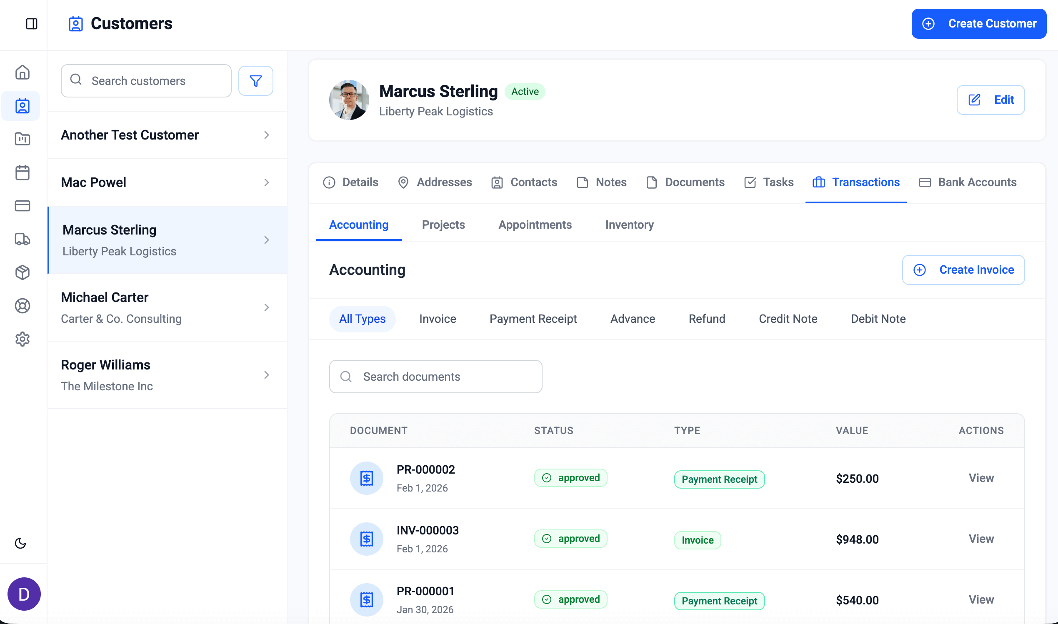This screenshot has width=1058, height=624.
Task: Expand the Roger Williams row chevron
Action: (x=266, y=375)
